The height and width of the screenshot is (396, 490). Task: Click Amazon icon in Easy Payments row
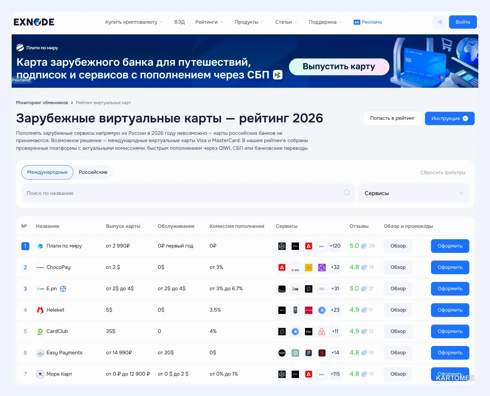pos(282,353)
